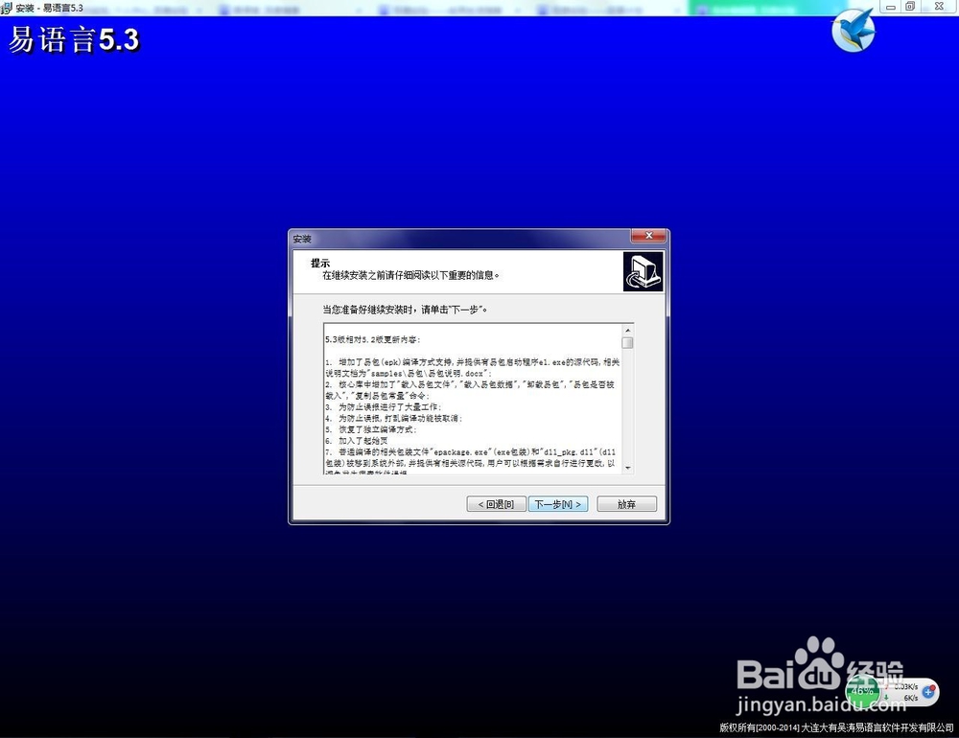The height and width of the screenshot is (738, 959).
Task: Click the copyright text at the bottom
Action: pos(836,727)
